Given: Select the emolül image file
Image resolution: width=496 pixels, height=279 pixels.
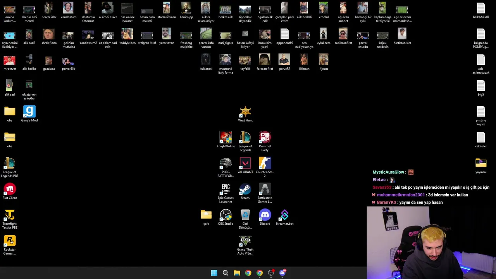Looking at the screenshot, I should pyautogui.click(x=324, y=11).
